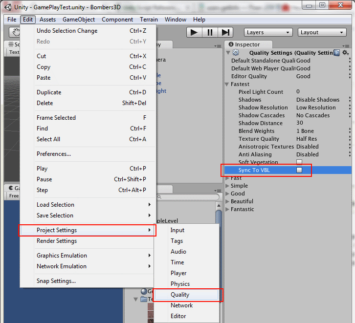Open the Layout dropdown
This screenshot has height=323, width=355.
pyautogui.click(x=322, y=32)
